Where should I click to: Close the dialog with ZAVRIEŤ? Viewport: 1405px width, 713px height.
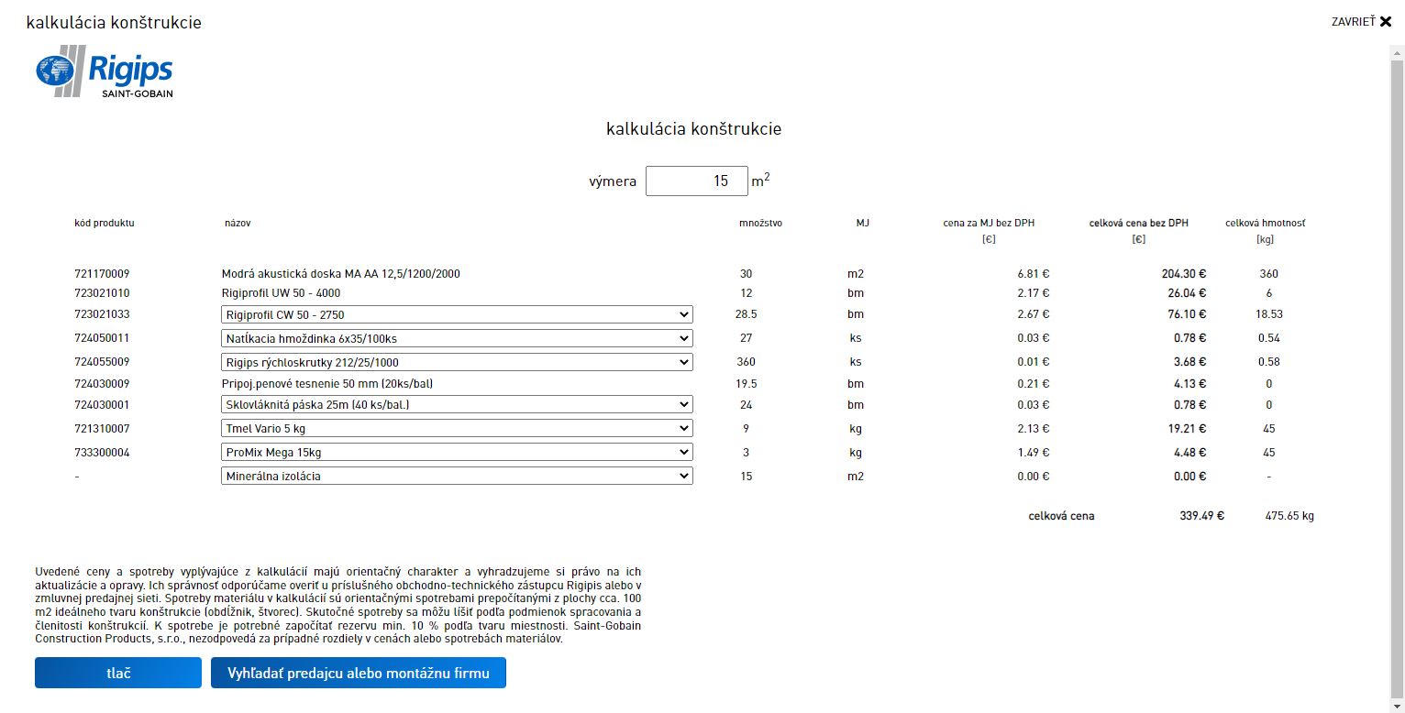coord(1361,22)
